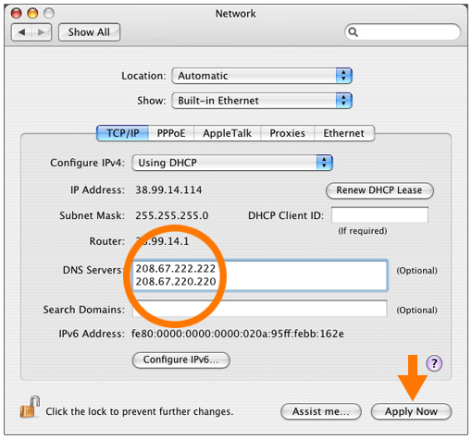Click into the Search Domains field
This screenshot has height=439, width=472.
click(x=260, y=309)
